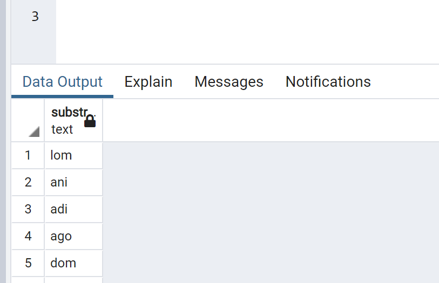439x283 pixels.
Task: Click the lock icon on substr column
Action: (90, 121)
